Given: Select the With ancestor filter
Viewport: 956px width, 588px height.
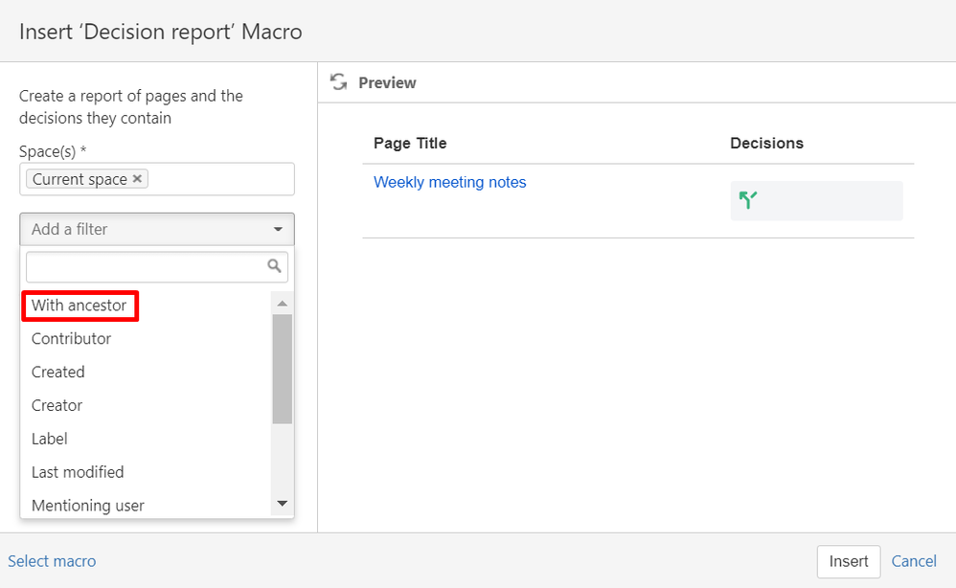Looking at the screenshot, I should tap(80, 305).
